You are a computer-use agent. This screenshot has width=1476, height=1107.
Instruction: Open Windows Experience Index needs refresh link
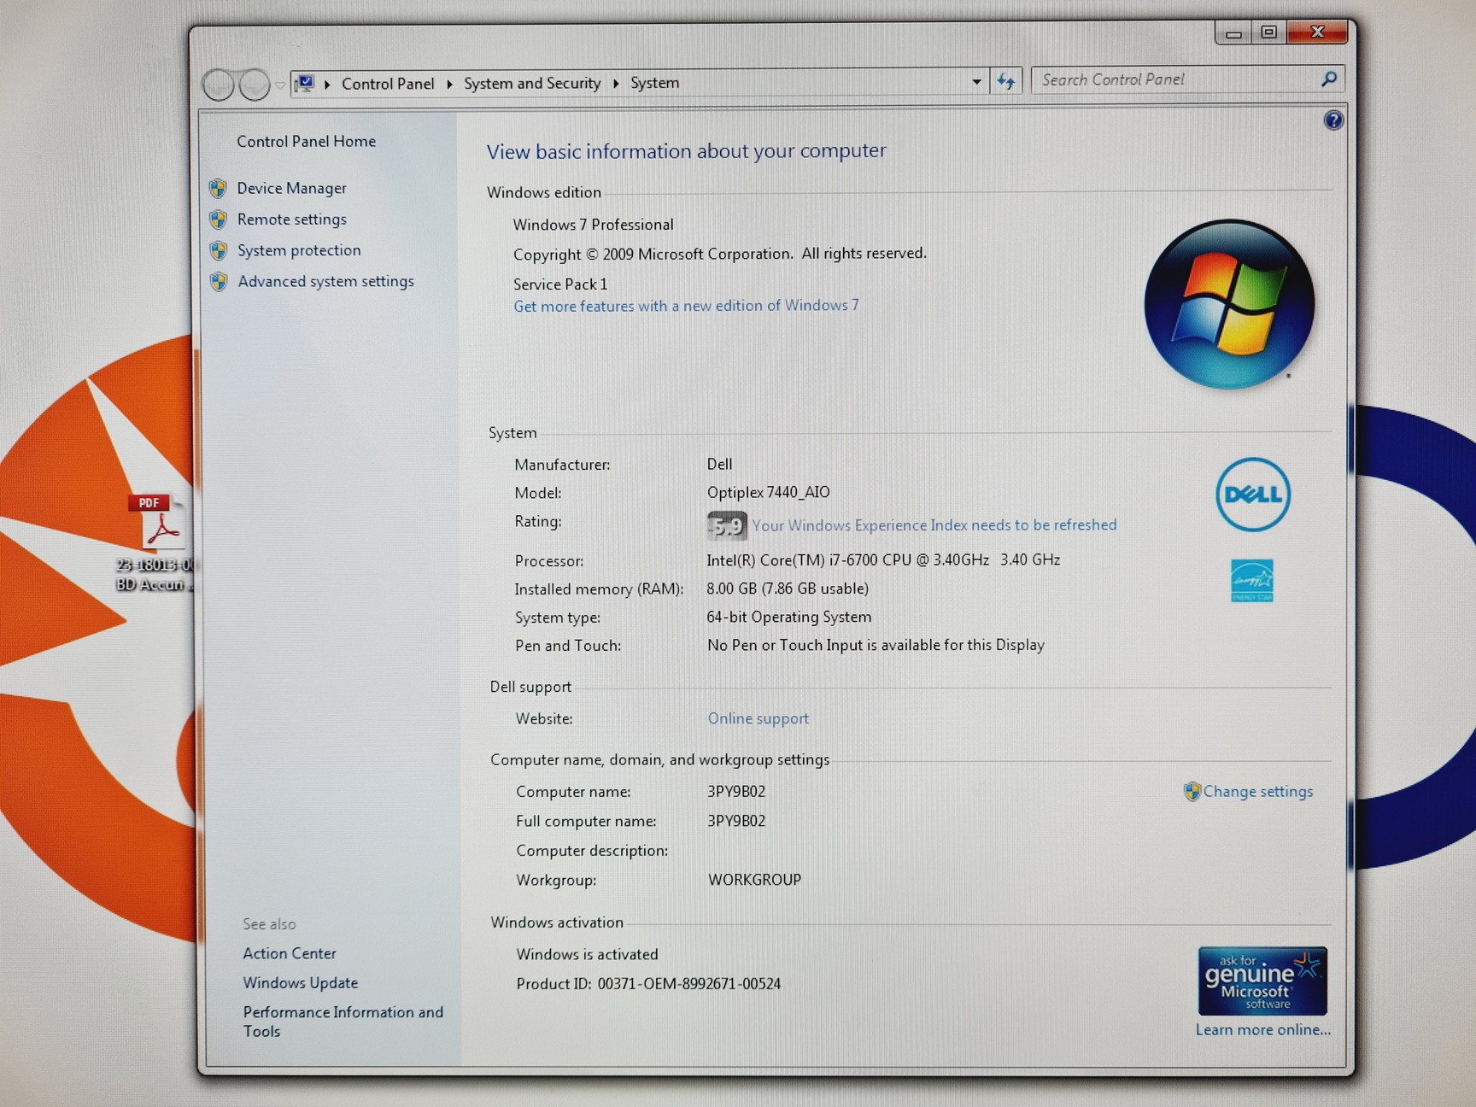coord(934,525)
